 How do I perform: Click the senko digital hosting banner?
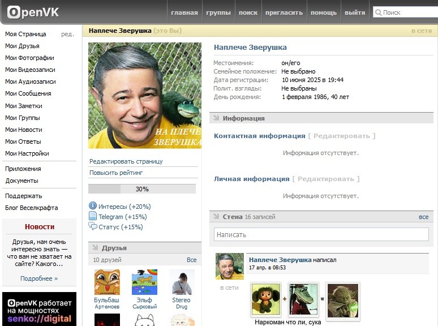coord(39,309)
